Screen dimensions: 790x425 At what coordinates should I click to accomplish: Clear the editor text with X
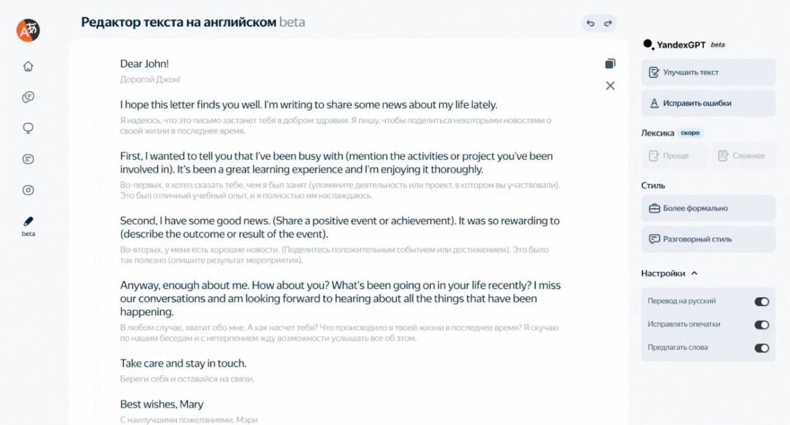610,86
